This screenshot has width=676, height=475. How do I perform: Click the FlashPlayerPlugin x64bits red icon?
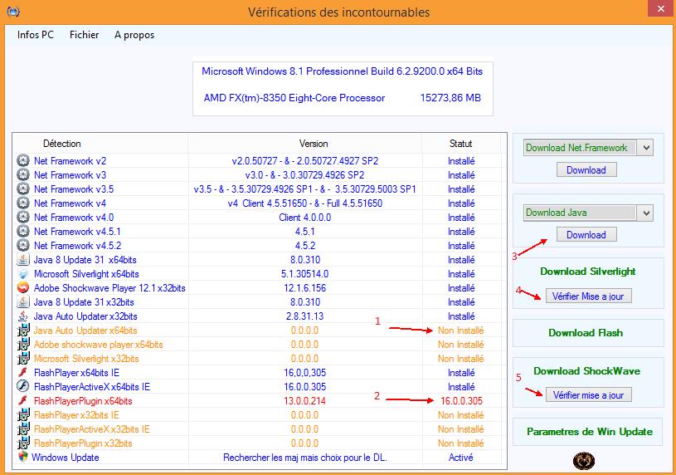click(x=23, y=401)
